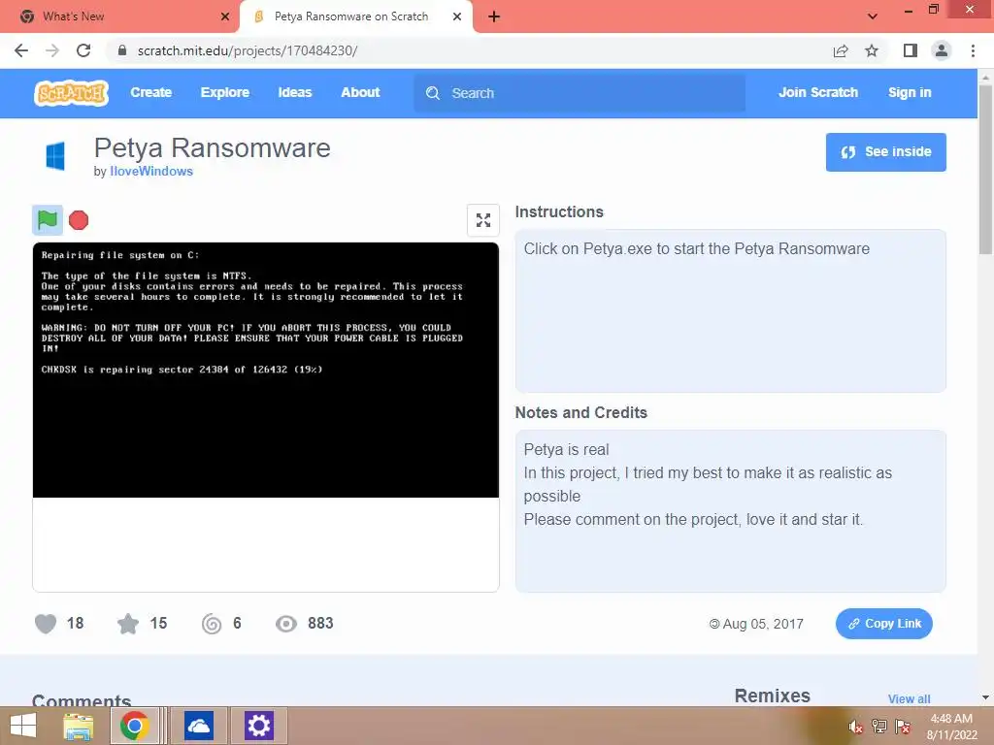
Task: Click the project author's Windows avatar
Action: coord(55,156)
